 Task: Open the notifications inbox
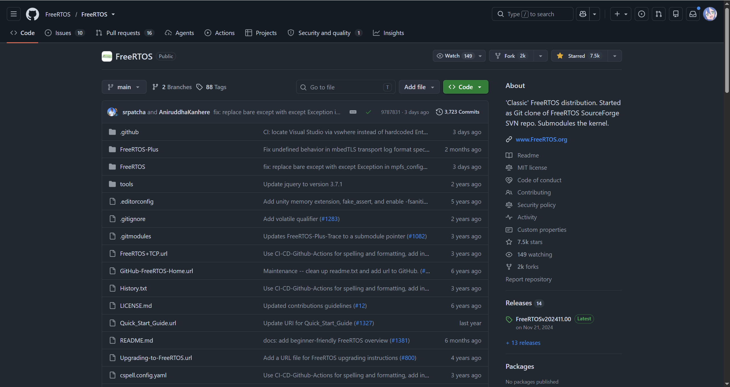[x=693, y=14]
